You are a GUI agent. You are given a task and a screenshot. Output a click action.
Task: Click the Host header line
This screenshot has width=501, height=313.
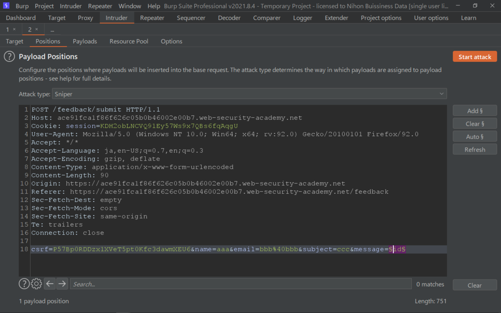tap(167, 118)
